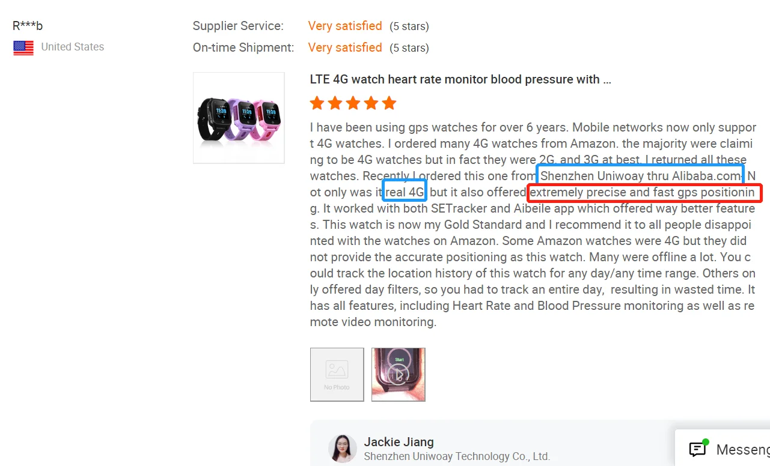Play the review video thumbnail
The height and width of the screenshot is (466, 770).
point(399,375)
